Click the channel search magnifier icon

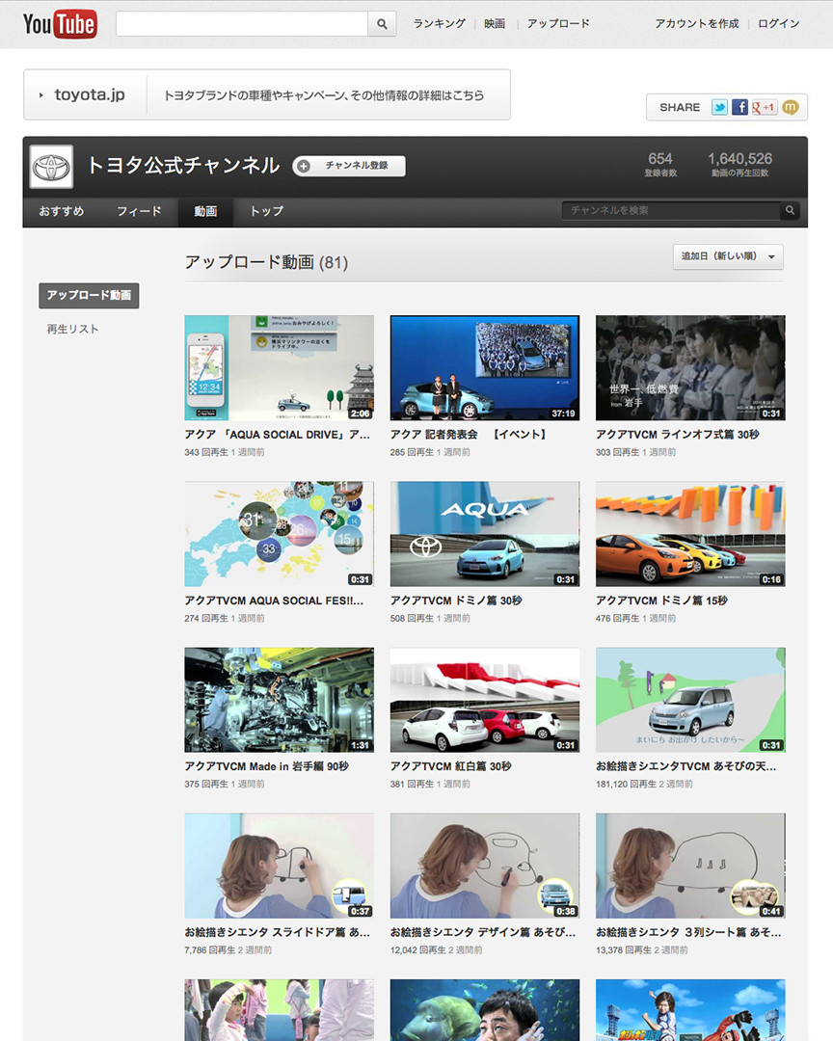point(790,210)
